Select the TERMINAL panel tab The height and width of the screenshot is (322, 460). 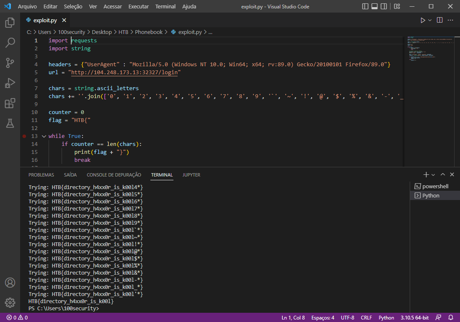click(x=162, y=175)
